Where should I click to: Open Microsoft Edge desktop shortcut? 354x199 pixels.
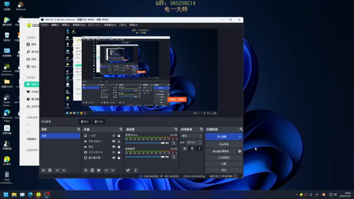click(x=7, y=115)
